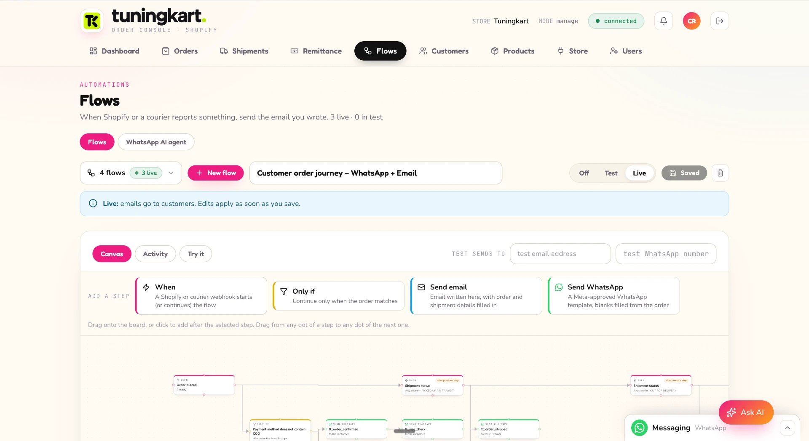Open the Ask AI assistant
Image resolution: width=809 pixels, height=441 pixels.
(x=746, y=412)
